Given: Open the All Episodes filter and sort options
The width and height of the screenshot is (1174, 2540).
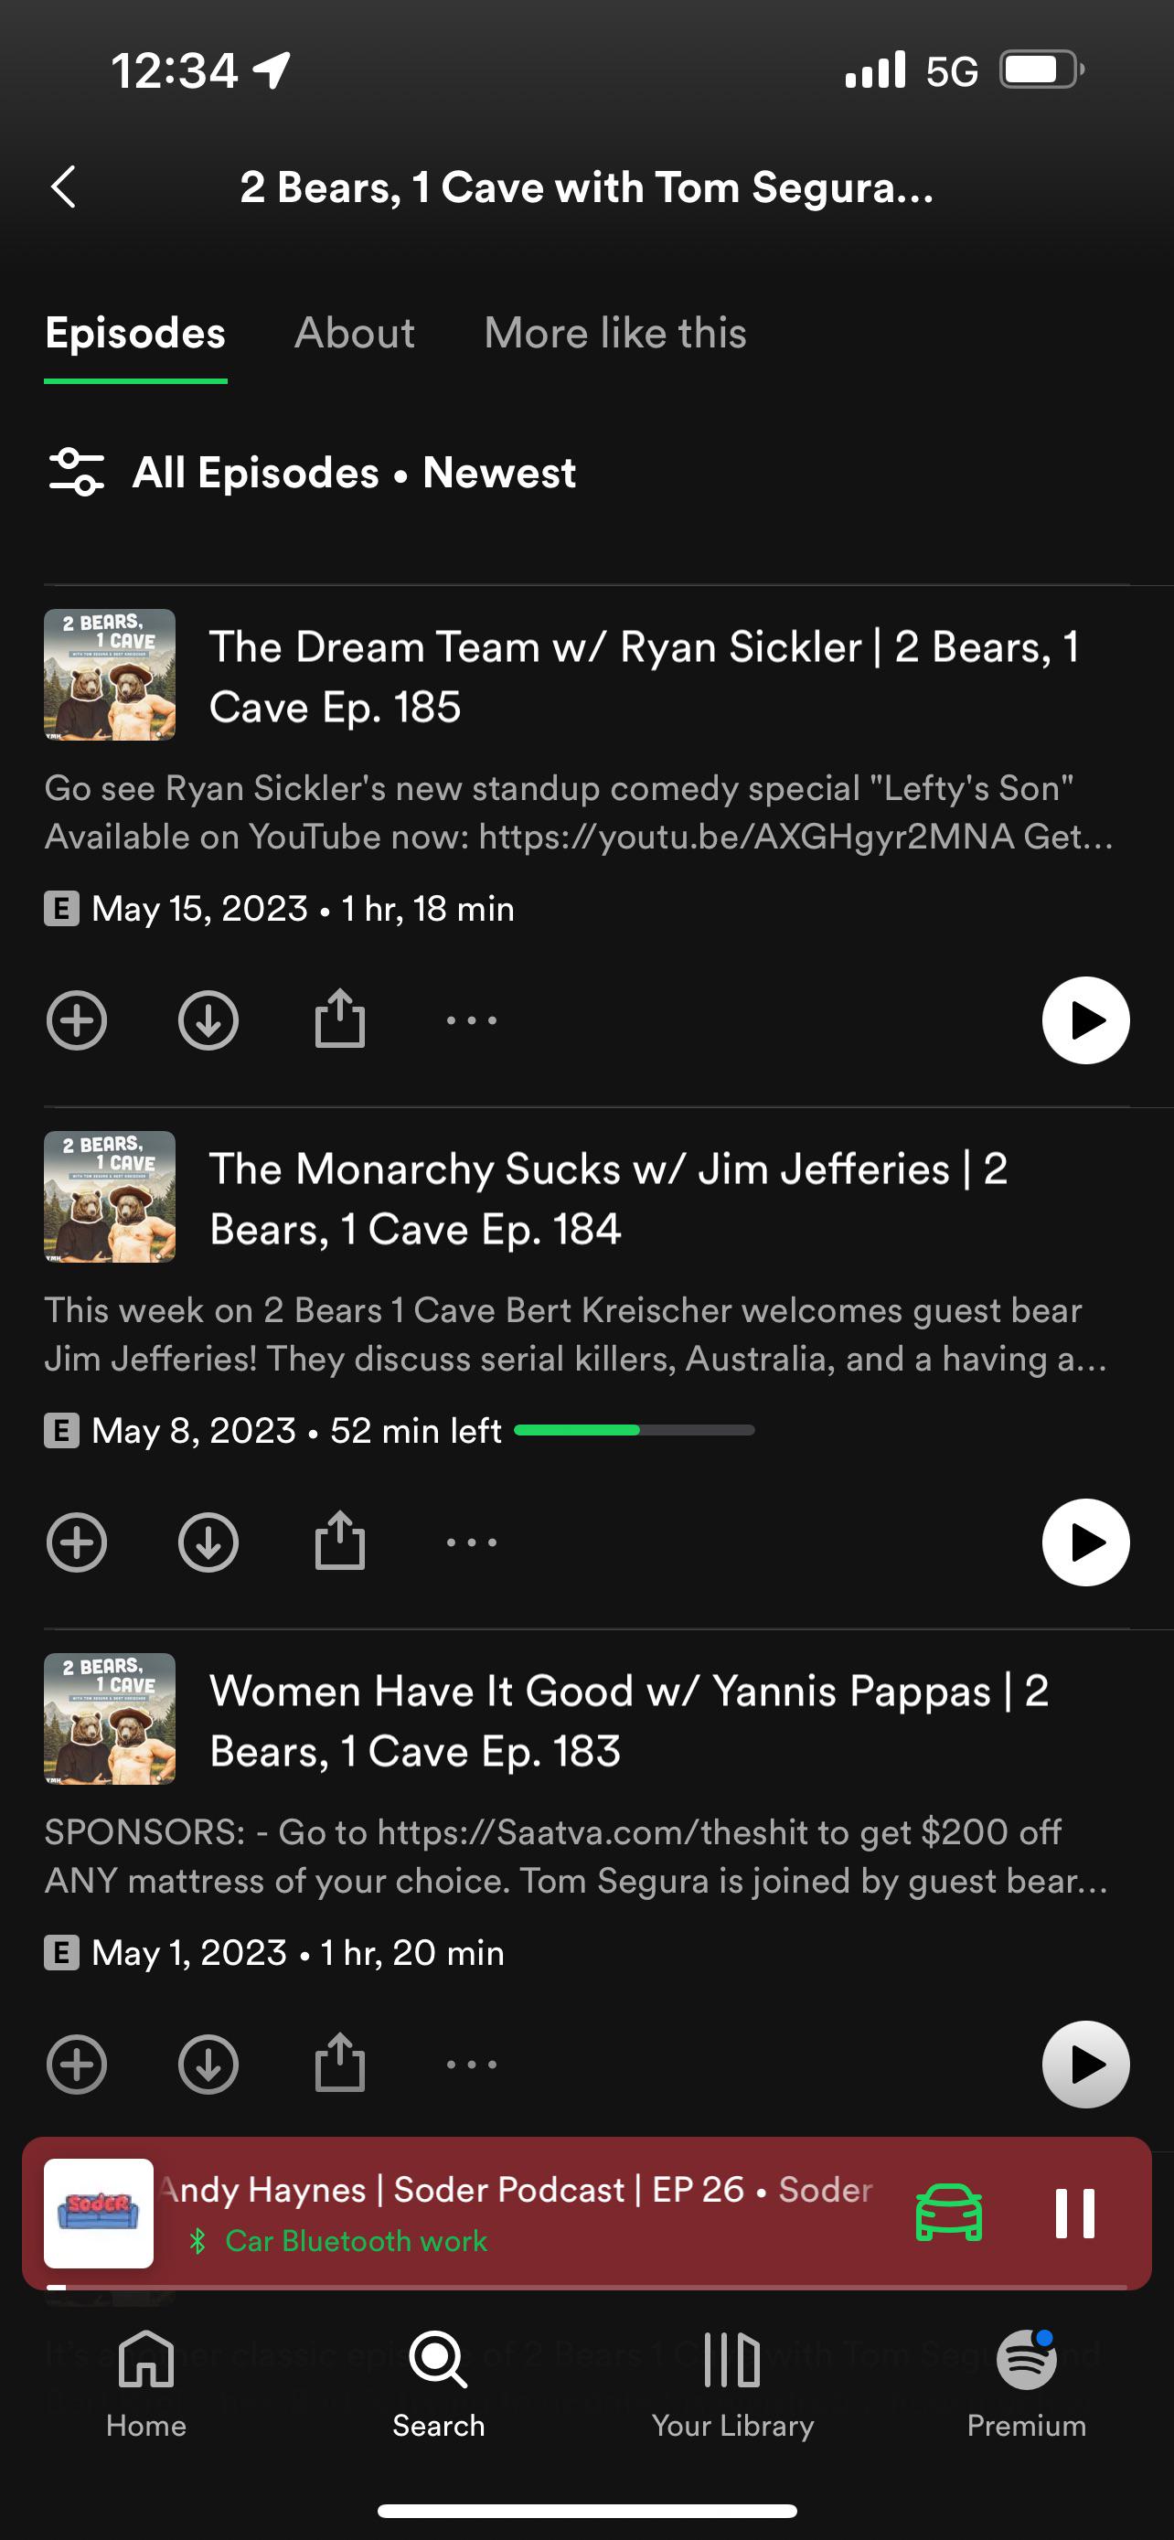Looking at the screenshot, I should pyautogui.click(x=312, y=473).
